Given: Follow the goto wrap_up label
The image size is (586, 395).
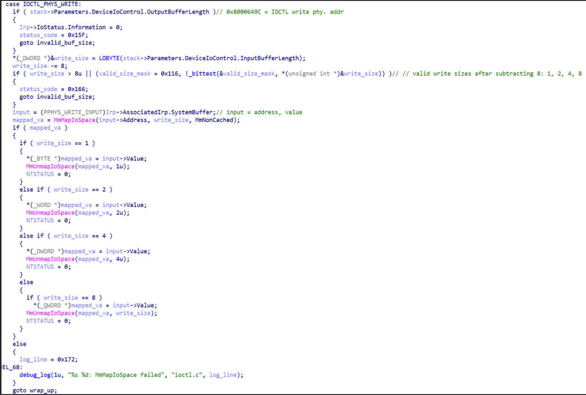Looking at the screenshot, I should pyautogui.click(x=43, y=390).
